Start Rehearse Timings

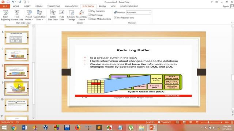click(x=71, y=15)
